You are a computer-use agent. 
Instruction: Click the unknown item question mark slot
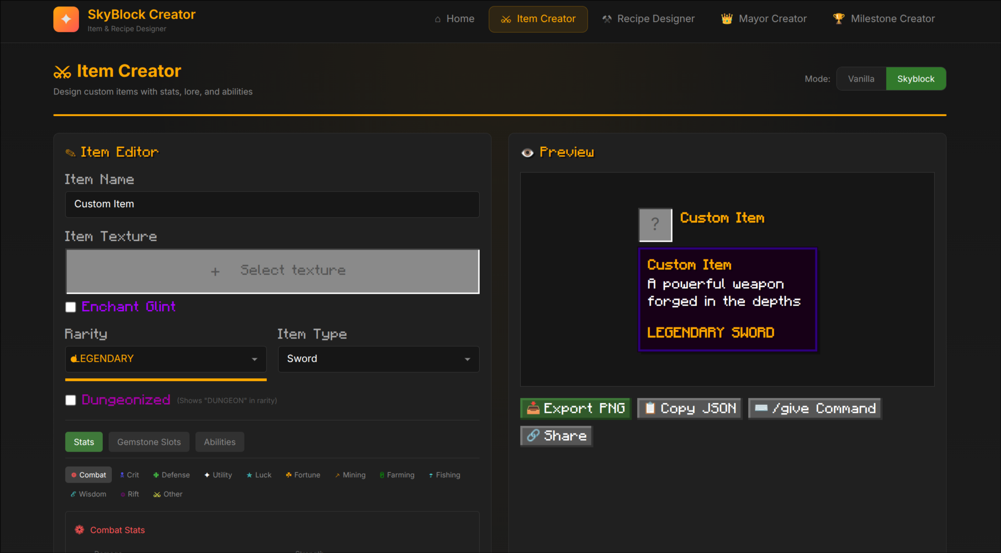(x=655, y=224)
